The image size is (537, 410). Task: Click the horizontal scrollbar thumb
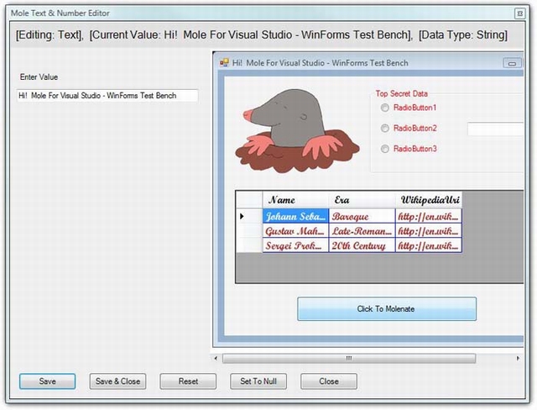tap(349, 358)
